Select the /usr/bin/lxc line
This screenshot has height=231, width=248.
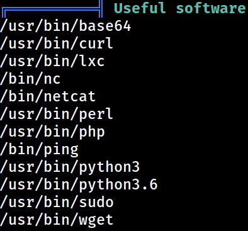[52, 61]
